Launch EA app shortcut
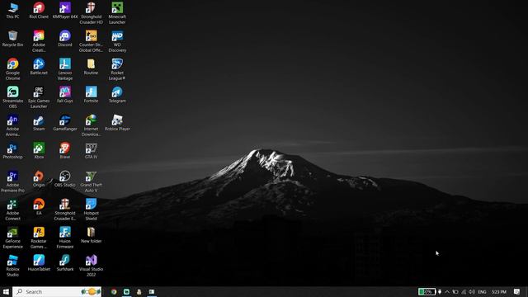Screen dimensions: 528x297 (39, 207)
